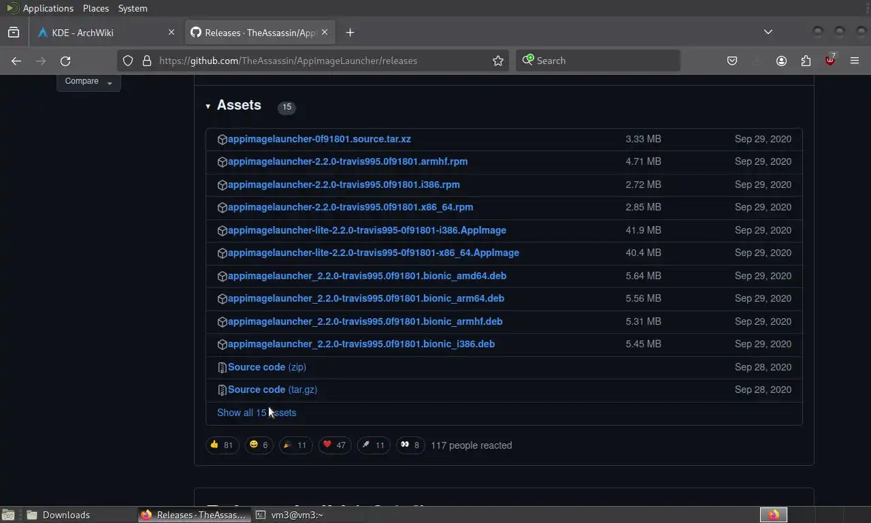
Task: Download the armhf.rpm package
Action: 348,161
